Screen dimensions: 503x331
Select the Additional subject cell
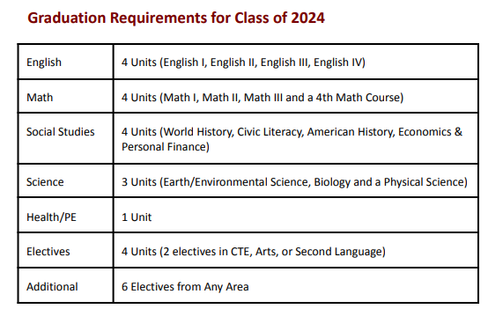click(x=66, y=285)
